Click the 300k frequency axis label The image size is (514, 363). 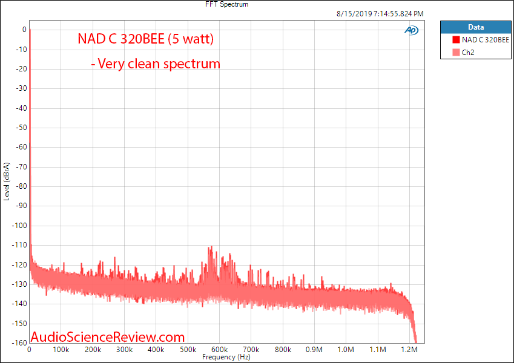125,350
